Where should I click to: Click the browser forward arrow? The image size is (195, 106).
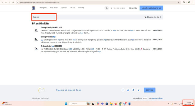click(6, 2)
